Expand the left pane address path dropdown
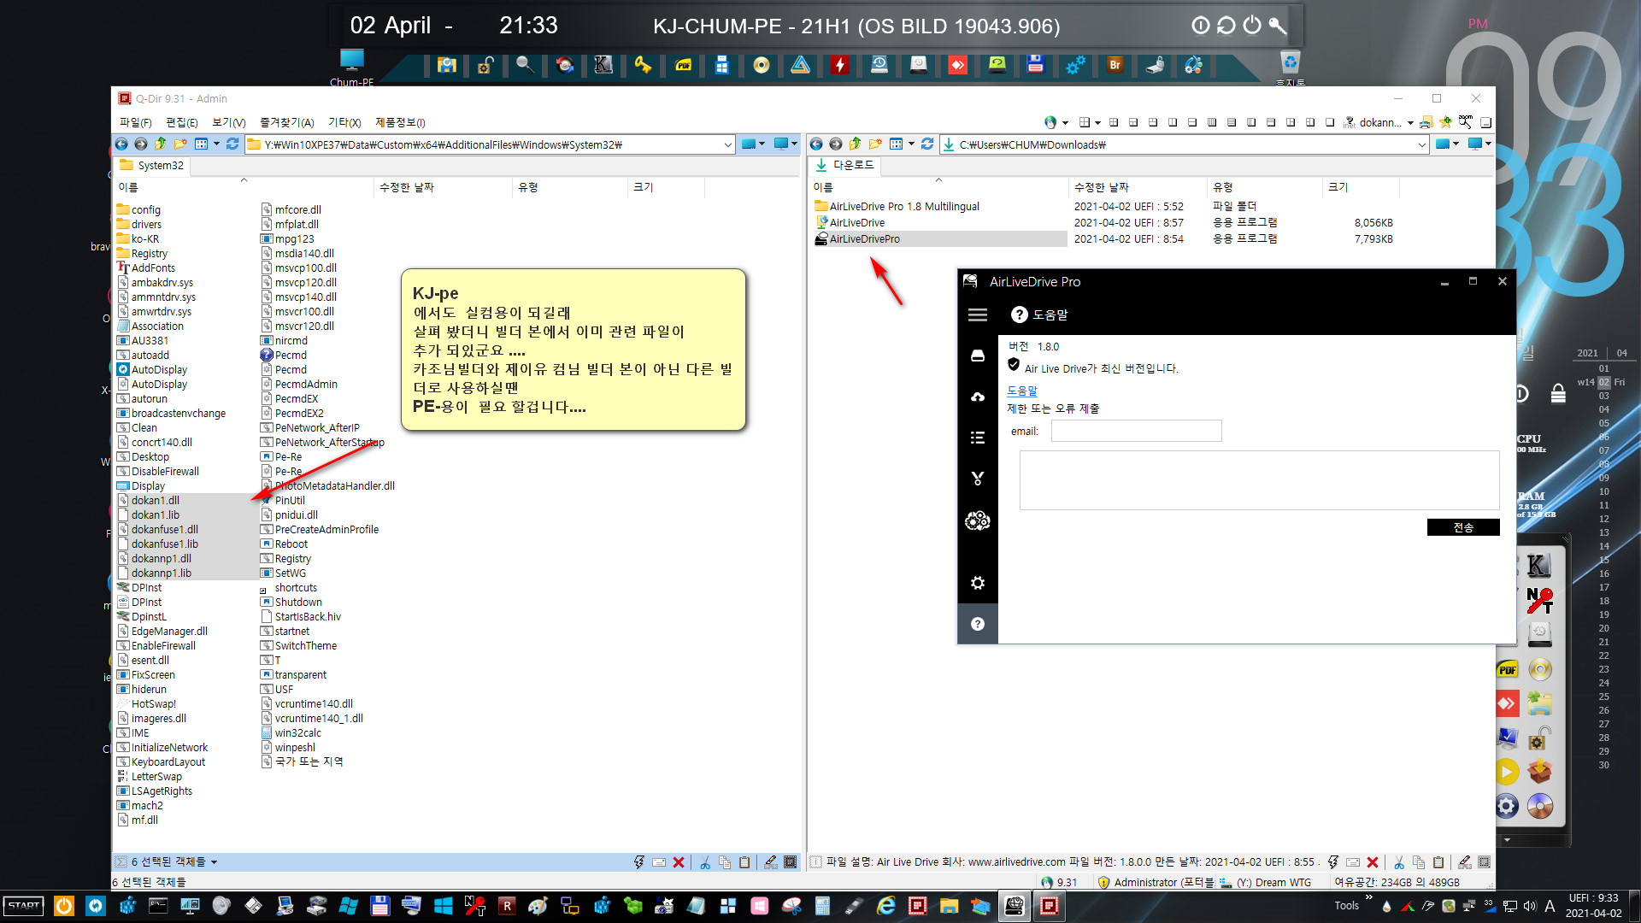This screenshot has width=1641, height=923. 727,145
